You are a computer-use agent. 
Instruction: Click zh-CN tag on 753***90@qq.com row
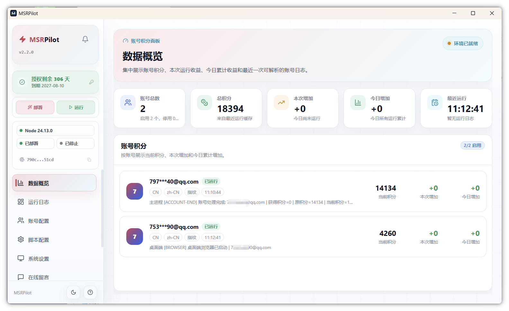173,238
